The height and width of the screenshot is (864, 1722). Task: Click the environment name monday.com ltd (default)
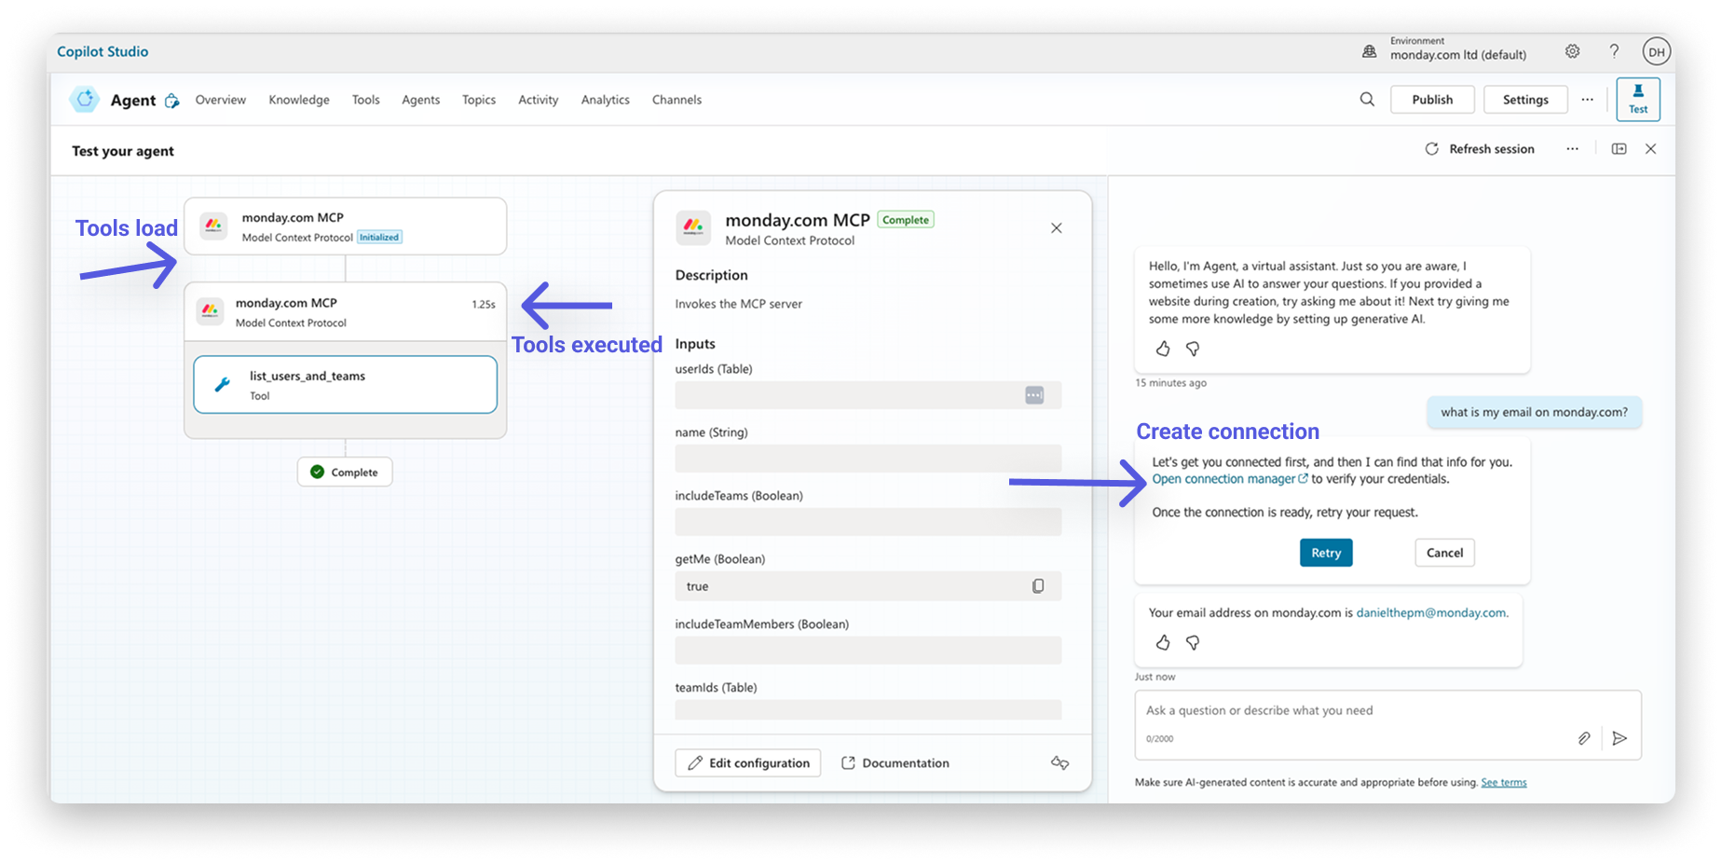pos(1458,55)
